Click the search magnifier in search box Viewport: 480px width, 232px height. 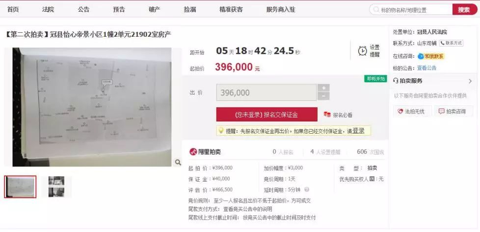[376, 10]
